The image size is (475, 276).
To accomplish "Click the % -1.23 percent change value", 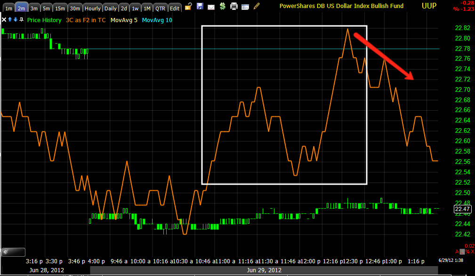I will 464,9.
